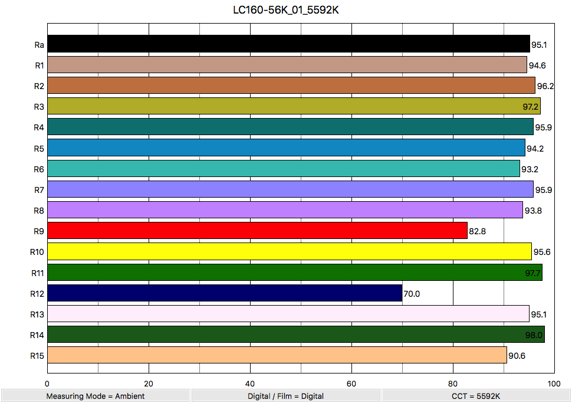The image size is (572, 403).
Task: Select the black Ra bar
Action: pyautogui.click(x=288, y=44)
